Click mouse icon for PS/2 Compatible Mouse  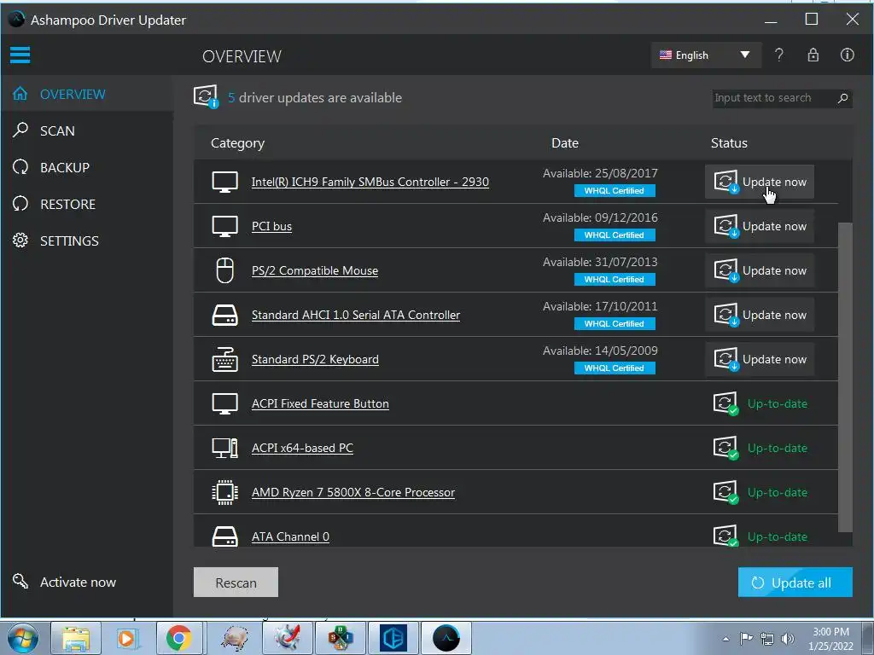point(224,270)
